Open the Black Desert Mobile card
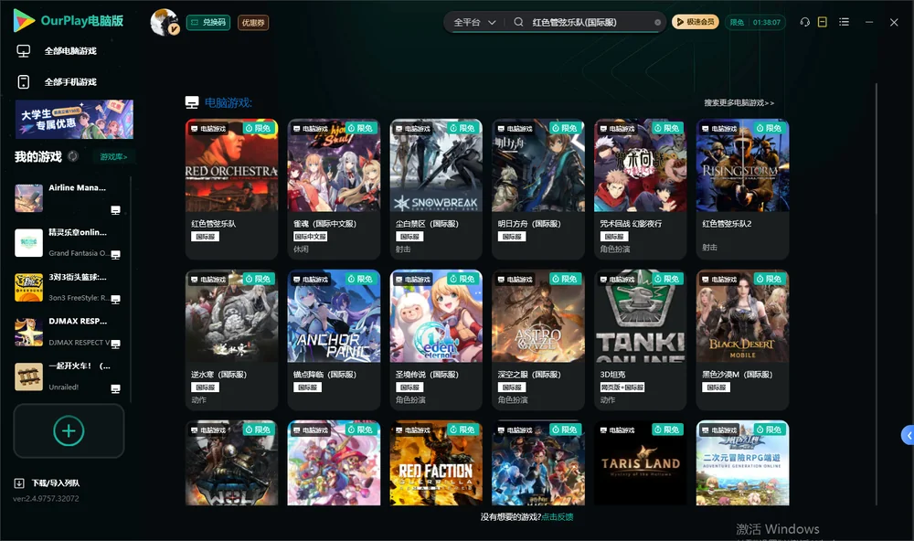Image resolution: width=914 pixels, height=541 pixels. pyautogui.click(x=742, y=340)
